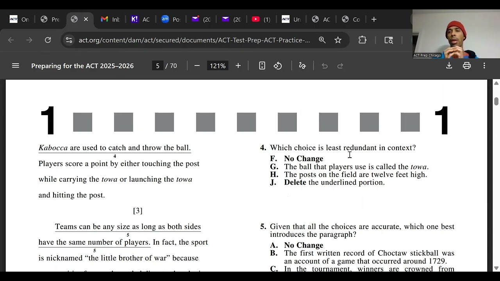
Task: Switch to the 'Pre' tab
Action: 50,19
